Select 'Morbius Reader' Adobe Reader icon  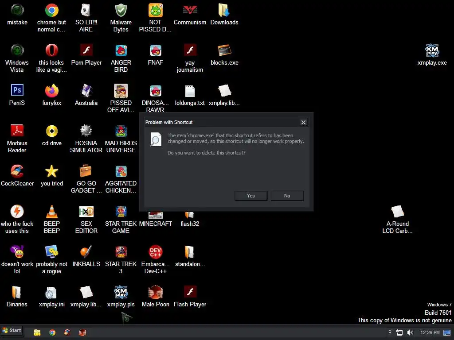tap(17, 139)
